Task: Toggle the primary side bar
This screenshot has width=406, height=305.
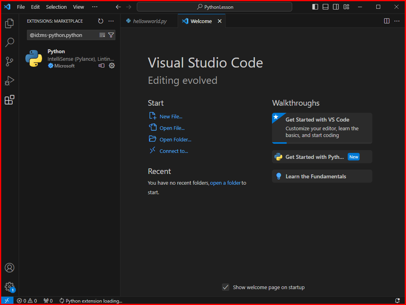Action: point(315,7)
